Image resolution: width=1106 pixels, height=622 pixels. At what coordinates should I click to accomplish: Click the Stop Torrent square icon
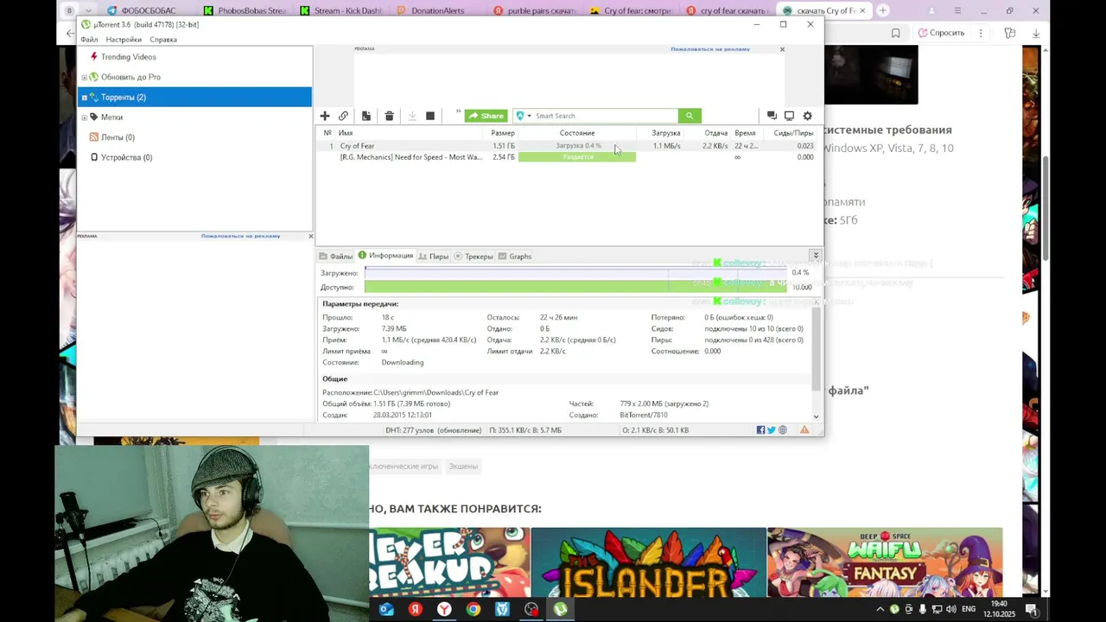[430, 116]
